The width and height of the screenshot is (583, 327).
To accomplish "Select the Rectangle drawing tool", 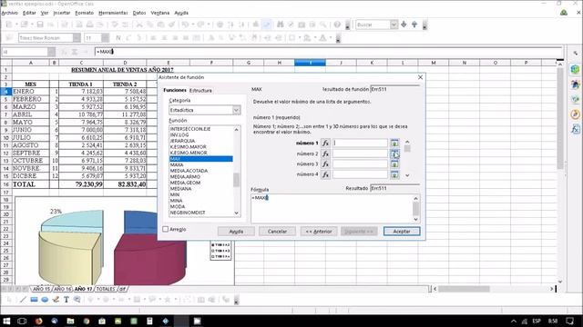I will 34,300.
